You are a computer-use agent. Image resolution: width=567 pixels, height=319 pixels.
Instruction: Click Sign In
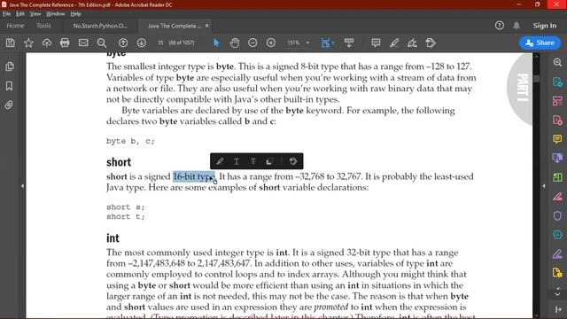pos(545,26)
